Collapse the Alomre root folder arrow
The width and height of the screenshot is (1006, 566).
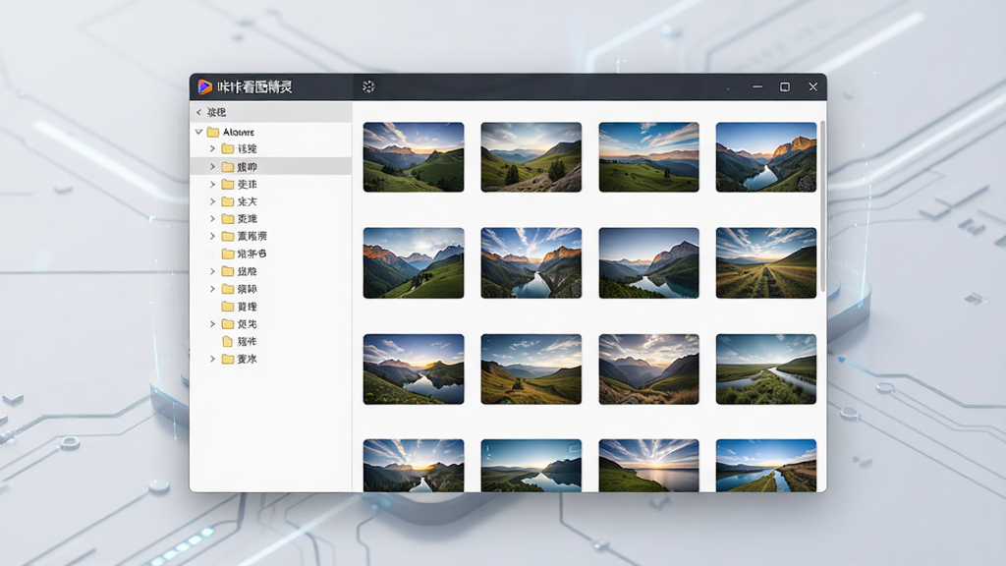198,132
